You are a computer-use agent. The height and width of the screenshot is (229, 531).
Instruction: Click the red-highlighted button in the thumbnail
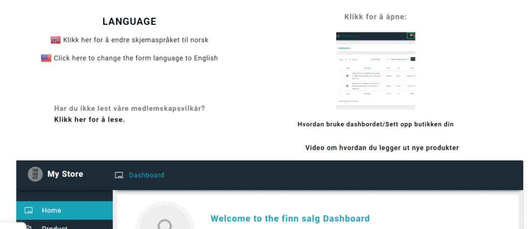[410, 35]
